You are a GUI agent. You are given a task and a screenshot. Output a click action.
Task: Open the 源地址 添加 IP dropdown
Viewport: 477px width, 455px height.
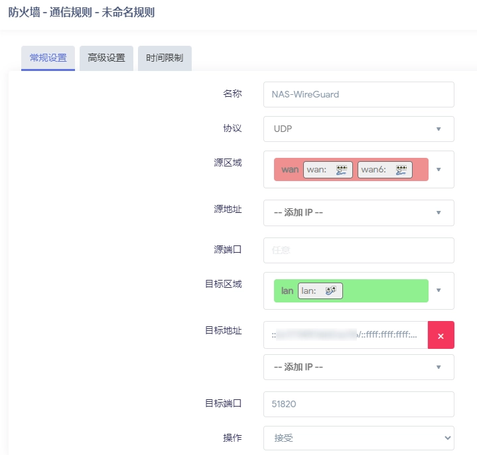point(359,213)
